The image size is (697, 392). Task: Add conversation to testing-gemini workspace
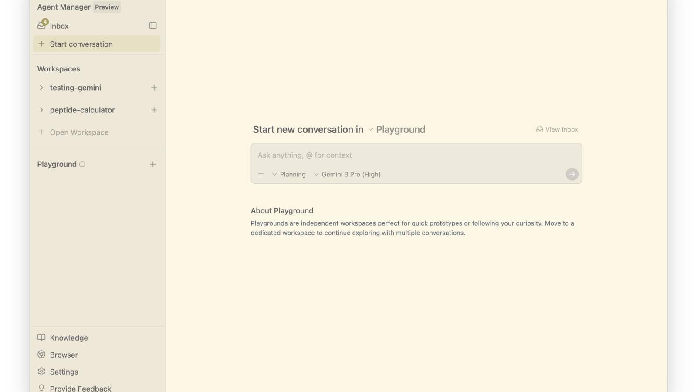154,88
